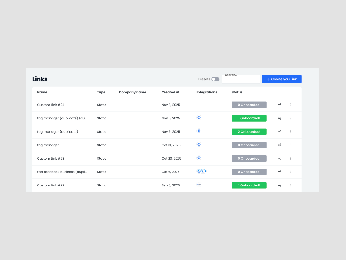This screenshot has width=346, height=260.
Task: Click the Status column header
Action: tap(237, 92)
